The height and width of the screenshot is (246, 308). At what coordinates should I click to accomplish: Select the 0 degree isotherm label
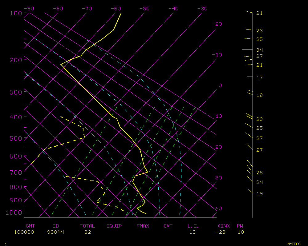220,85
